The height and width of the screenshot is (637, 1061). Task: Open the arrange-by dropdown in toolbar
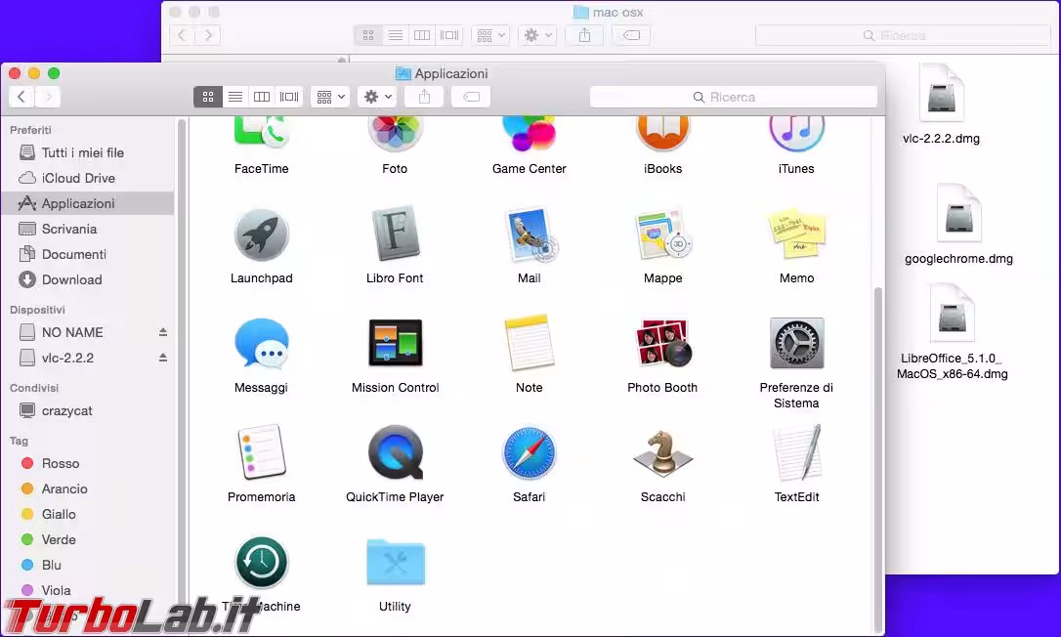click(330, 97)
